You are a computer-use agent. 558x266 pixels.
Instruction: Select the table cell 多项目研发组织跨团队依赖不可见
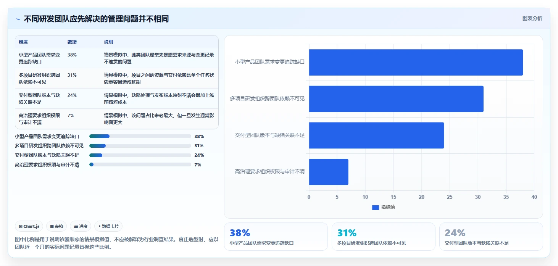tap(40, 78)
